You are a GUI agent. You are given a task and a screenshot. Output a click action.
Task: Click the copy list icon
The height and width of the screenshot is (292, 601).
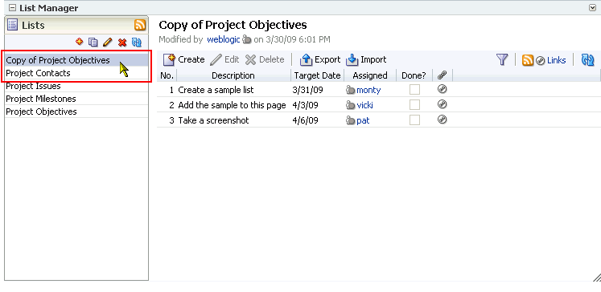93,42
